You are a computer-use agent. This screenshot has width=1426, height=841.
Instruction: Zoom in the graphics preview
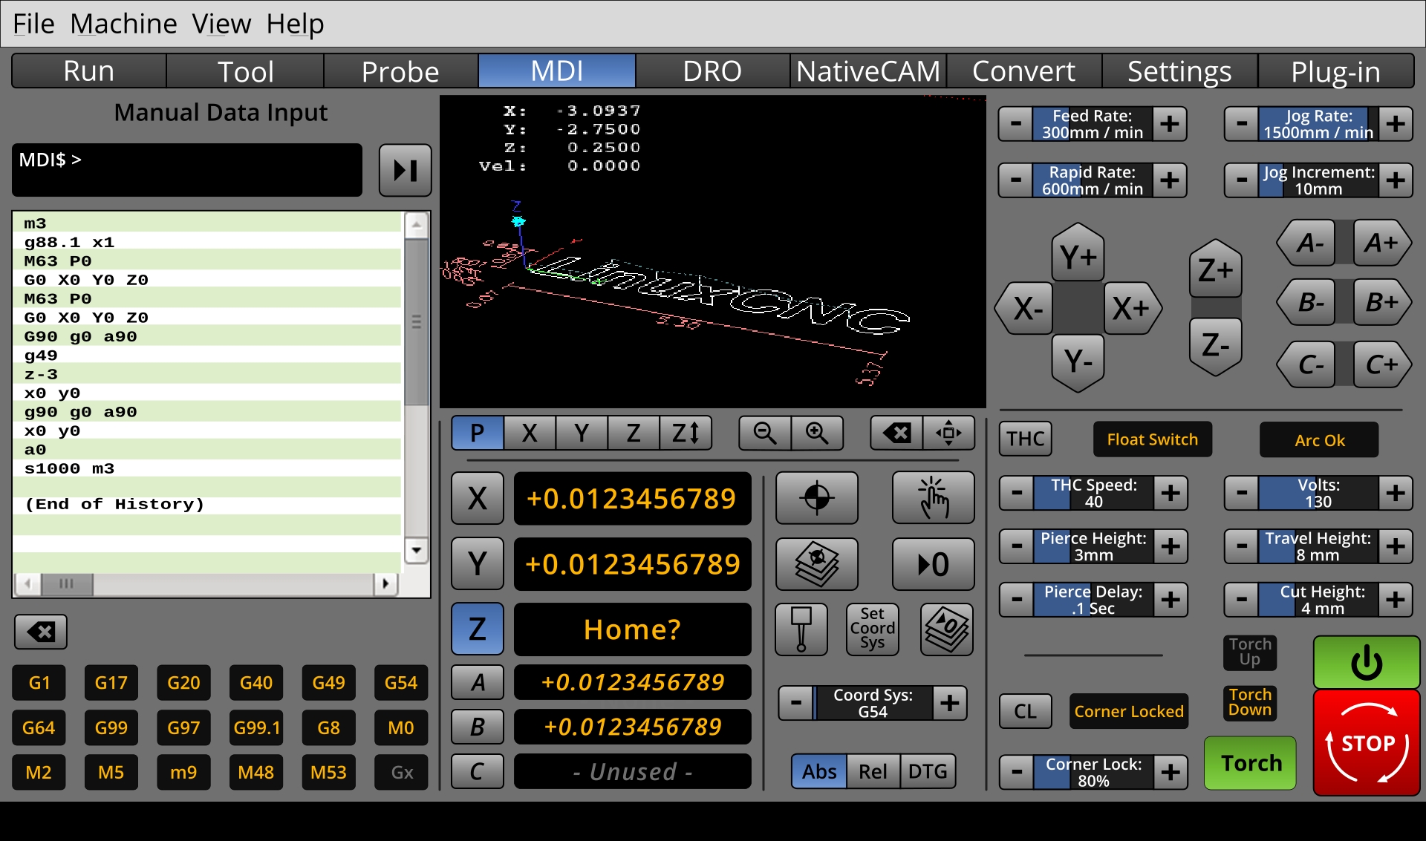(816, 433)
